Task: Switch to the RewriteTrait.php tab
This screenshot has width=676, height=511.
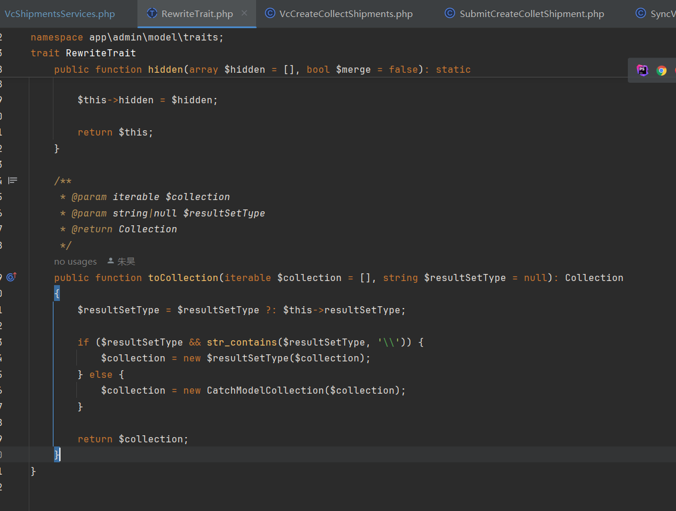Action: click(197, 13)
